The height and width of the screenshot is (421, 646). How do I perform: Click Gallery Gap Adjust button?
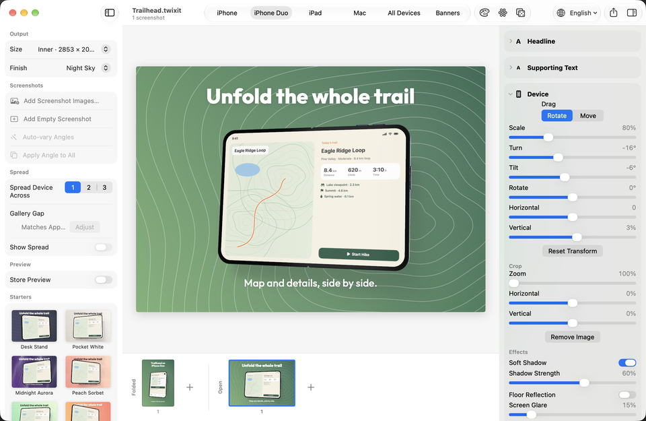tap(85, 227)
